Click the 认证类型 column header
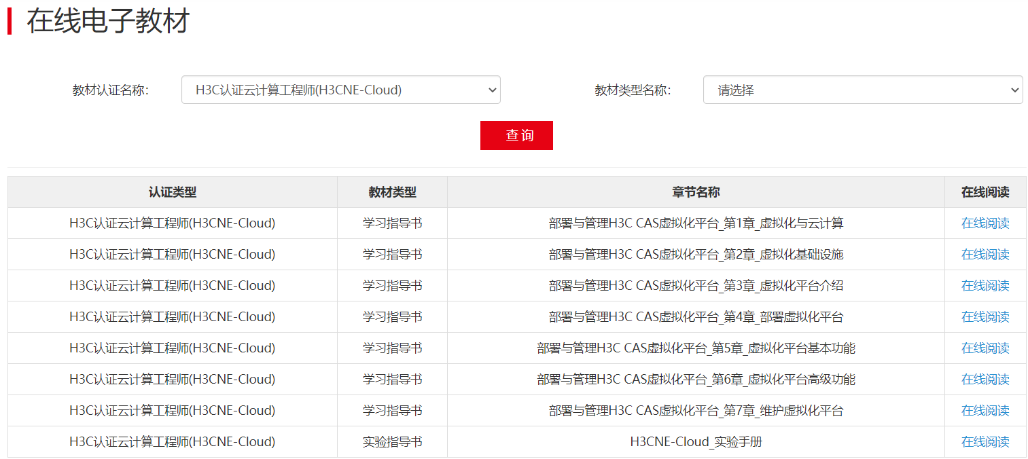Image resolution: width=1028 pixels, height=459 pixels. click(173, 192)
